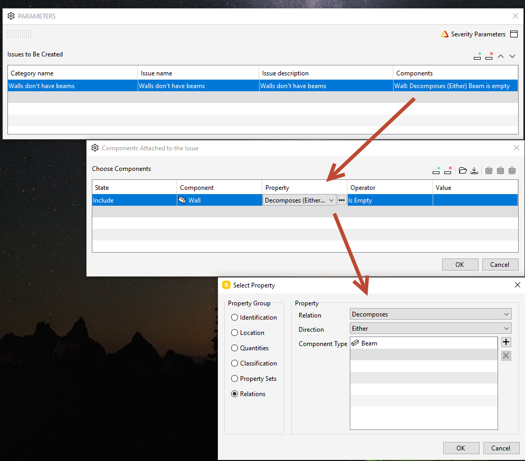Open the Relation dropdown showing Decomposes
This screenshot has height=461, width=525.
tap(431, 314)
